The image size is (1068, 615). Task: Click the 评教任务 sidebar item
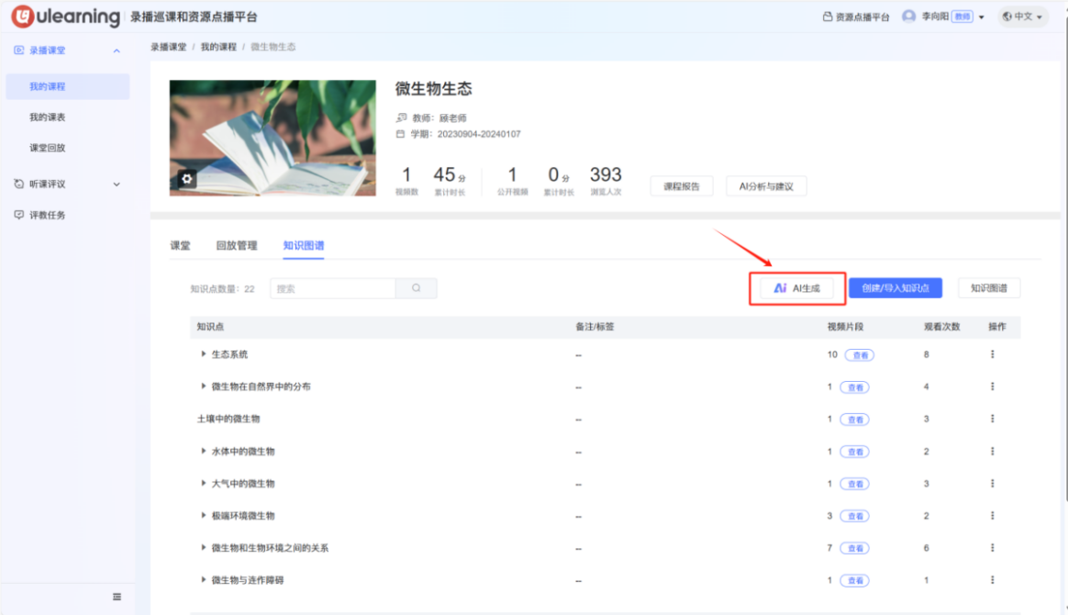click(47, 215)
